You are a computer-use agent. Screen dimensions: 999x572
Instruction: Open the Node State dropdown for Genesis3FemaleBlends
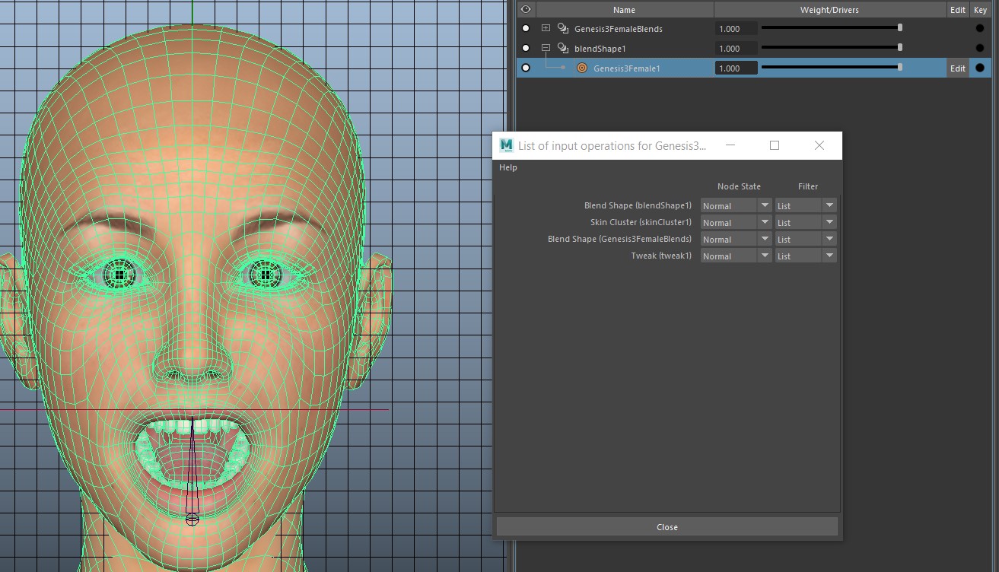(x=735, y=239)
